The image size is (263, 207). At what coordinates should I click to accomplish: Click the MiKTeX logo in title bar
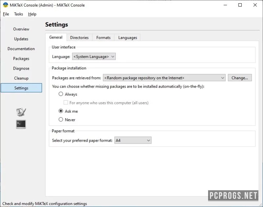tap(6, 5)
